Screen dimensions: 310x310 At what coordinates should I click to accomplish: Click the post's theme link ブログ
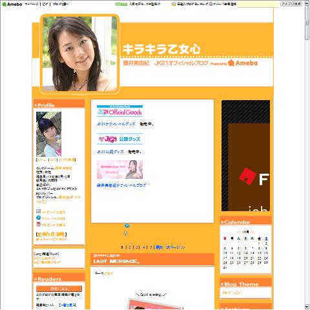pyautogui.click(x=108, y=273)
